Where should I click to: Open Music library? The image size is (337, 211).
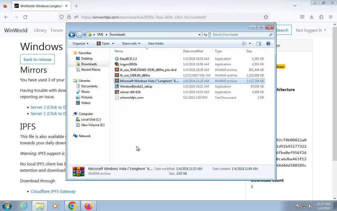point(86,92)
